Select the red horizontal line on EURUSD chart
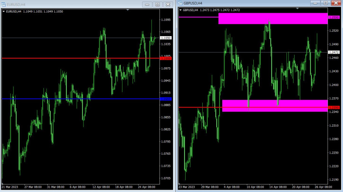The image size is (343, 192). coord(80,58)
